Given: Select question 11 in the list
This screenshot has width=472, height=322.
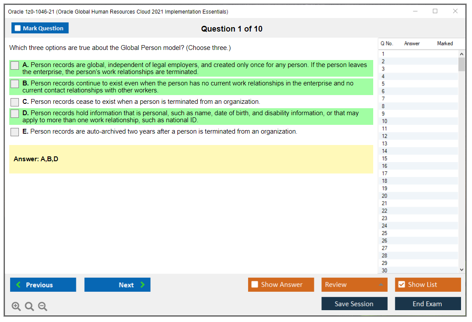Looking at the screenshot, I should pyautogui.click(x=418, y=129).
